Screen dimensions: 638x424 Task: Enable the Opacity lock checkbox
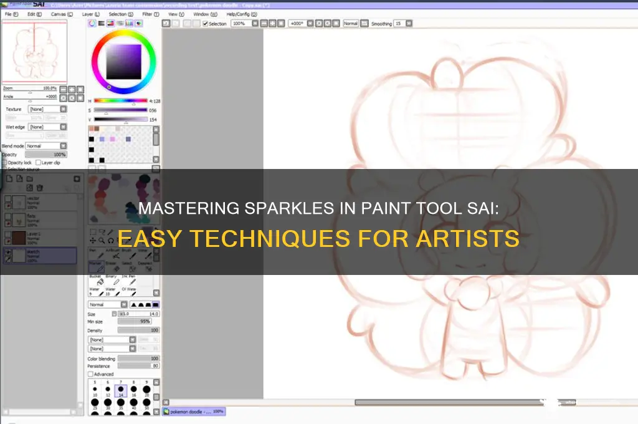(5, 163)
